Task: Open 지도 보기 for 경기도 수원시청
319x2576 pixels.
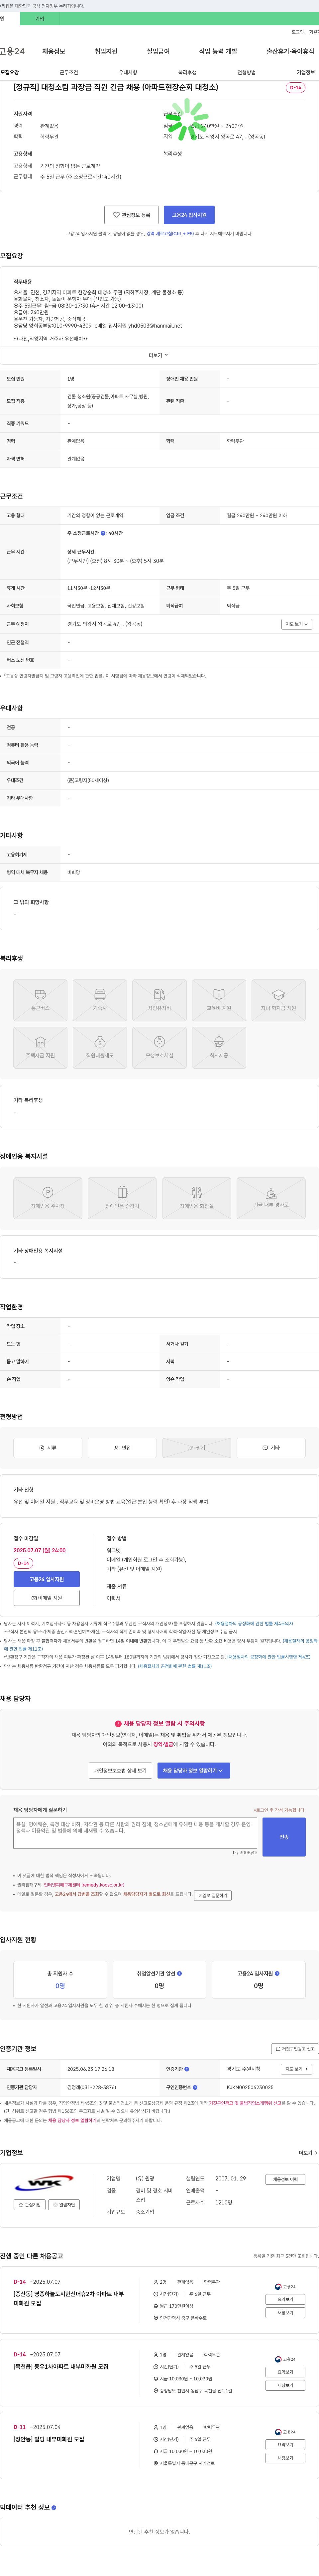Action: (296, 2069)
